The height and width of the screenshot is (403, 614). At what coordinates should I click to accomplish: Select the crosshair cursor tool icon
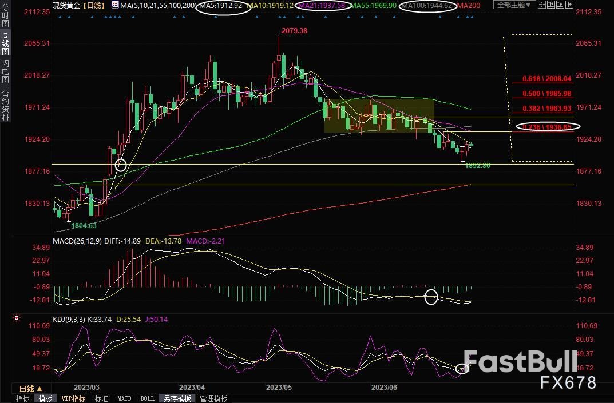541,5
